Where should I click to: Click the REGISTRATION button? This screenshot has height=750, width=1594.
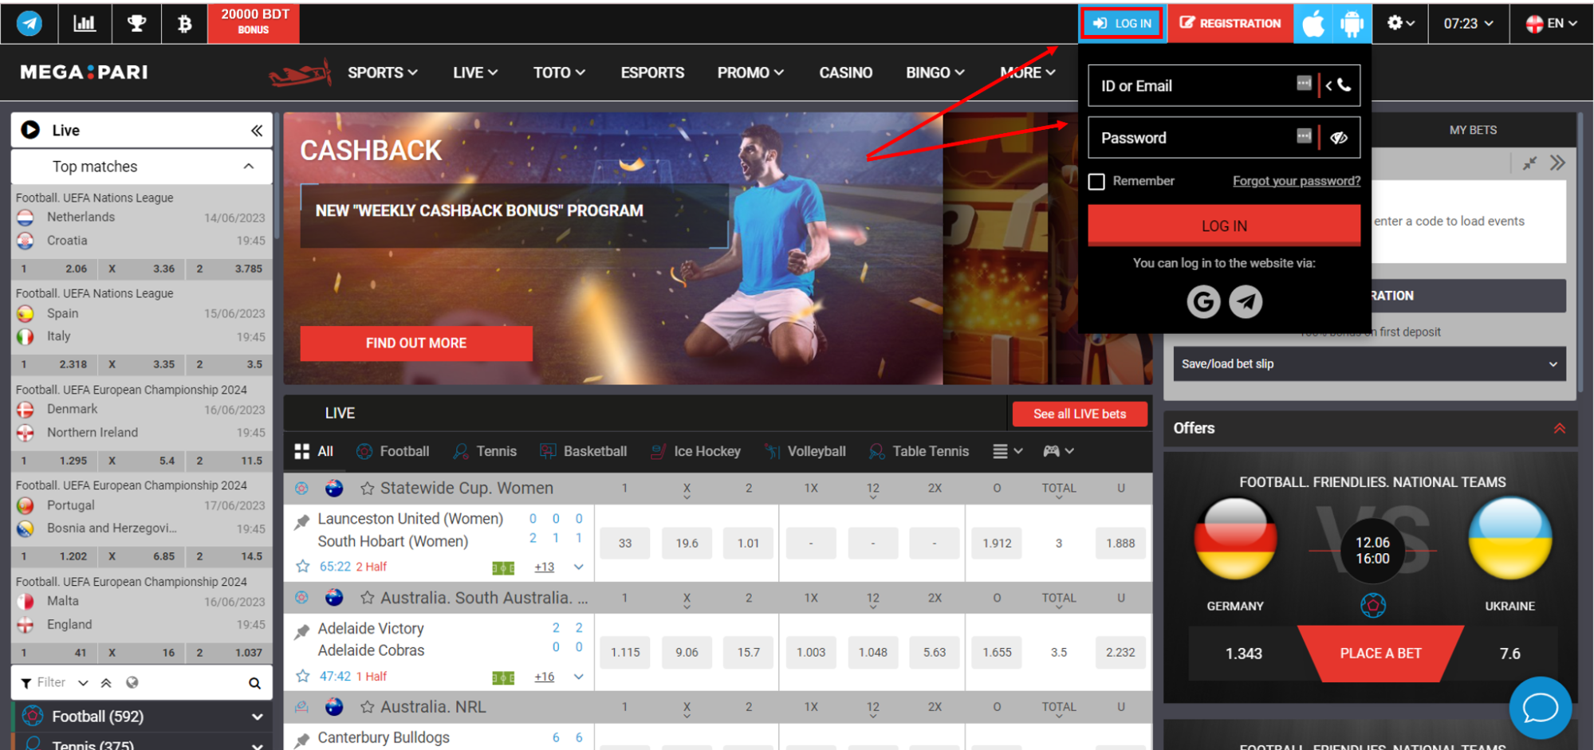pyautogui.click(x=1230, y=23)
